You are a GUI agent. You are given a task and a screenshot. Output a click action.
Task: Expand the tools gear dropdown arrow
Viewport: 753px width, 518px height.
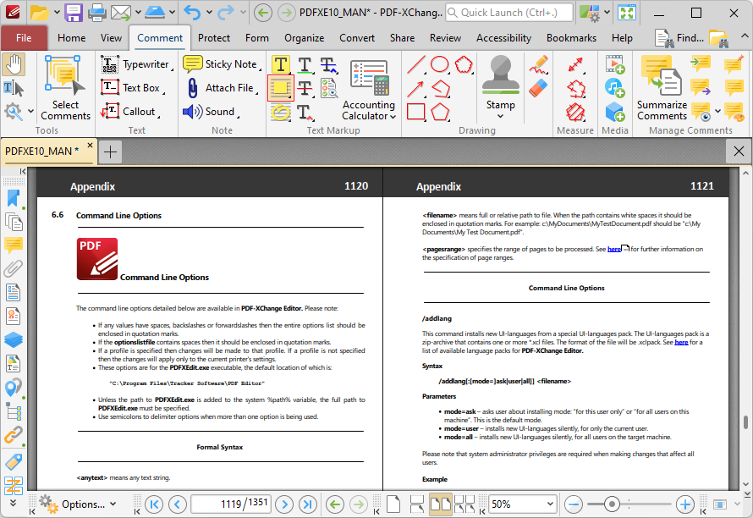point(30,112)
